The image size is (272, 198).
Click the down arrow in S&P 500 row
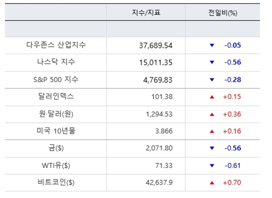tap(212, 80)
